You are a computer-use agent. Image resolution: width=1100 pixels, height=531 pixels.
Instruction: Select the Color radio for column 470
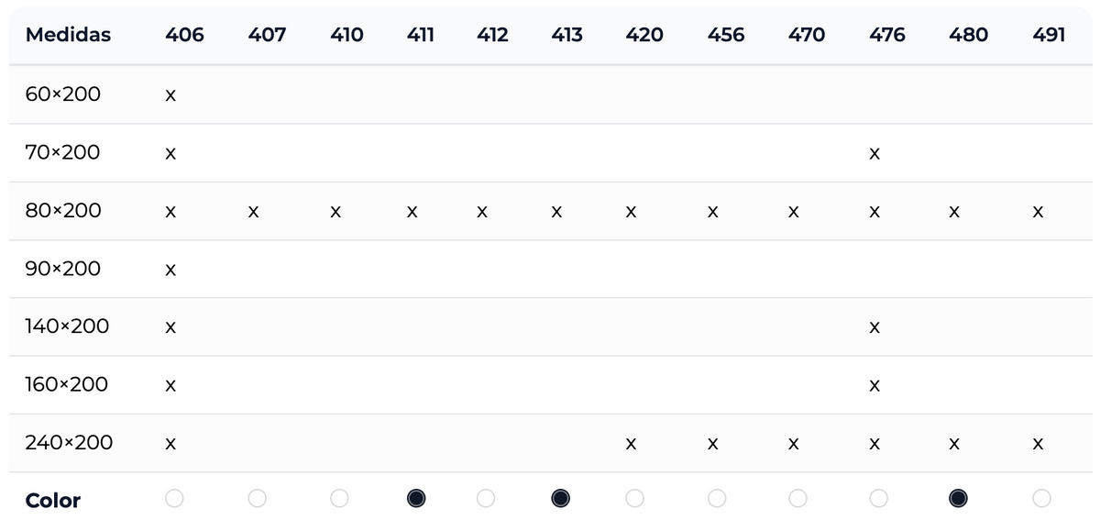(798, 498)
